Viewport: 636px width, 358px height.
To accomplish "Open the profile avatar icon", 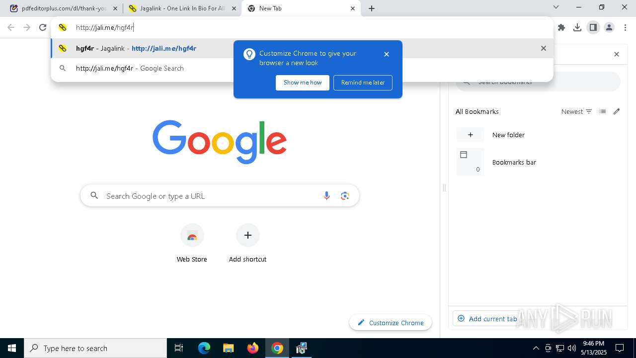I will pyautogui.click(x=609, y=27).
